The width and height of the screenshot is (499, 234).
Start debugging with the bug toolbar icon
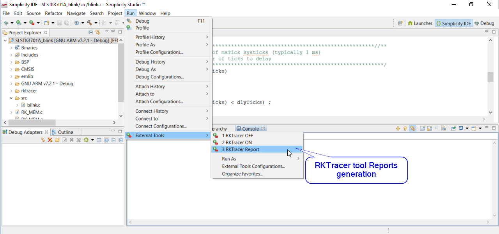(5, 23)
